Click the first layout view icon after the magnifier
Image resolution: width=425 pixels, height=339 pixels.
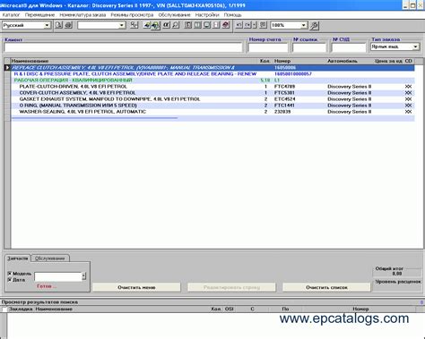[x=188, y=25]
